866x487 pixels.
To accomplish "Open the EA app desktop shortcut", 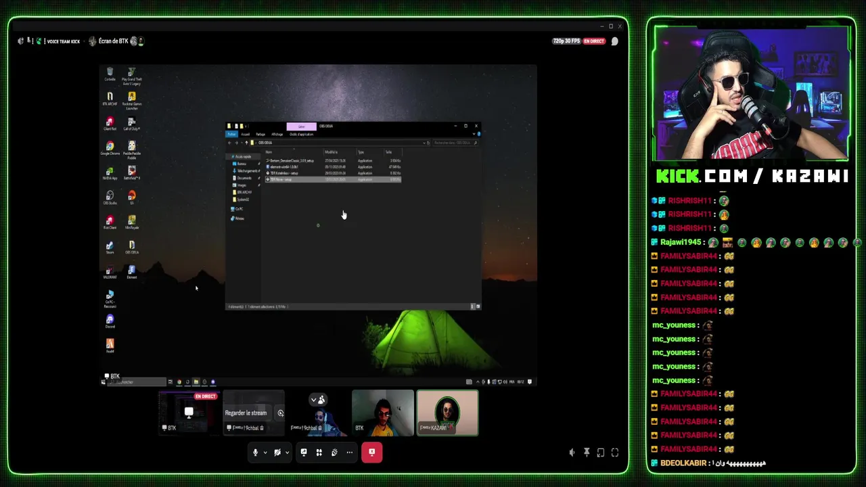I will (x=132, y=198).
